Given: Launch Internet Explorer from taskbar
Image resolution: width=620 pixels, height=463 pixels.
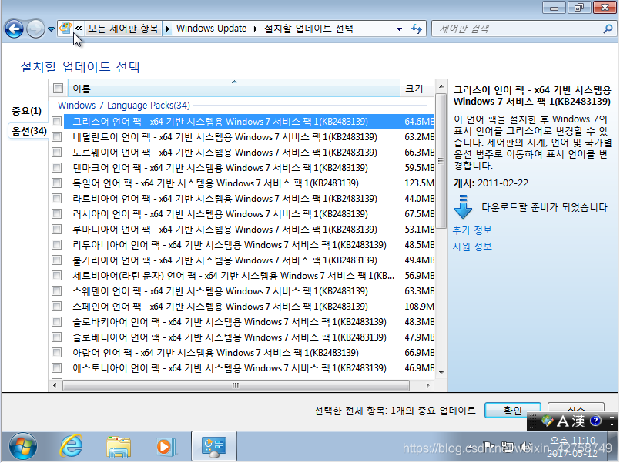Looking at the screenshot, I should [x=71, y=446].
